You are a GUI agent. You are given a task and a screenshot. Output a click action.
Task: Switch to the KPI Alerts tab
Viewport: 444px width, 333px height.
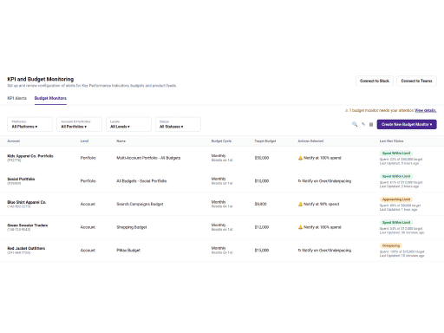click(17, 98)
